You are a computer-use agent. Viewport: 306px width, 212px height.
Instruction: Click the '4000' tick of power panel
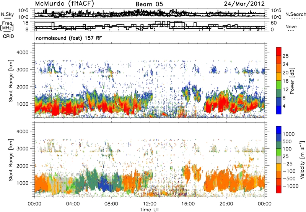pos(22,52)
